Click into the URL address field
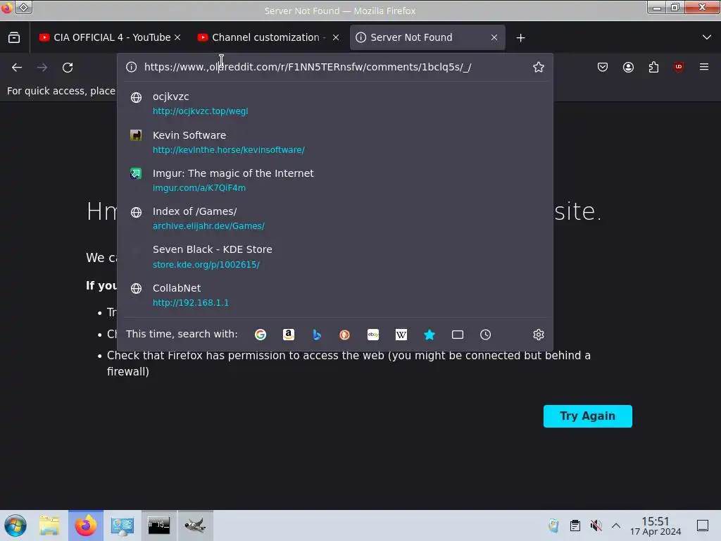 point(334,67)
